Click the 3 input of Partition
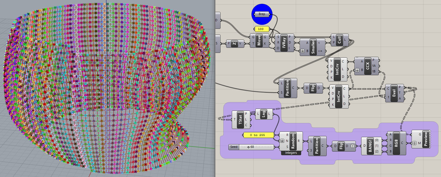Screen dimensions: 441x177 point(311,150)
